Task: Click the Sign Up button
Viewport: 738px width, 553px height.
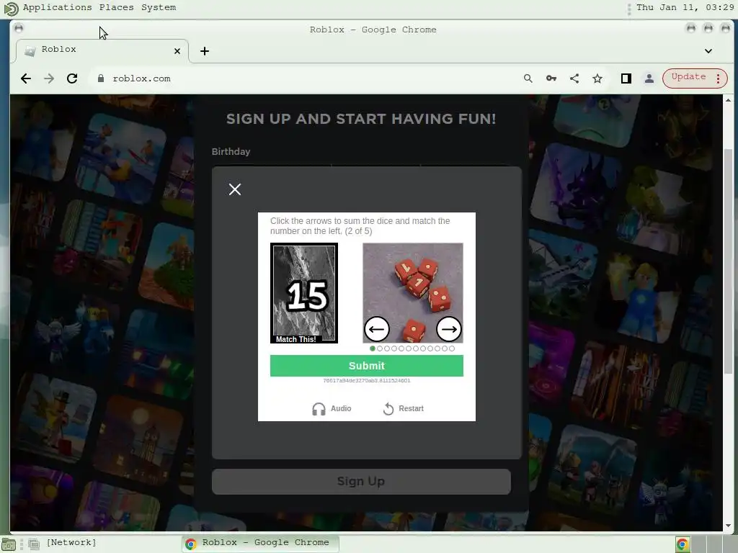Action: pyautogui.click(x=361, y=482)
